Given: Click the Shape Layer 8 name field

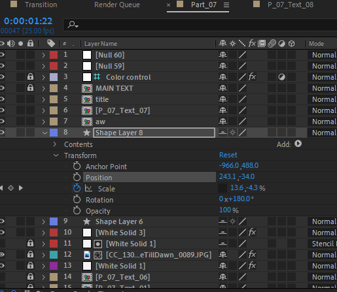Looking at the screenshot, I should [x=154, y=133].
